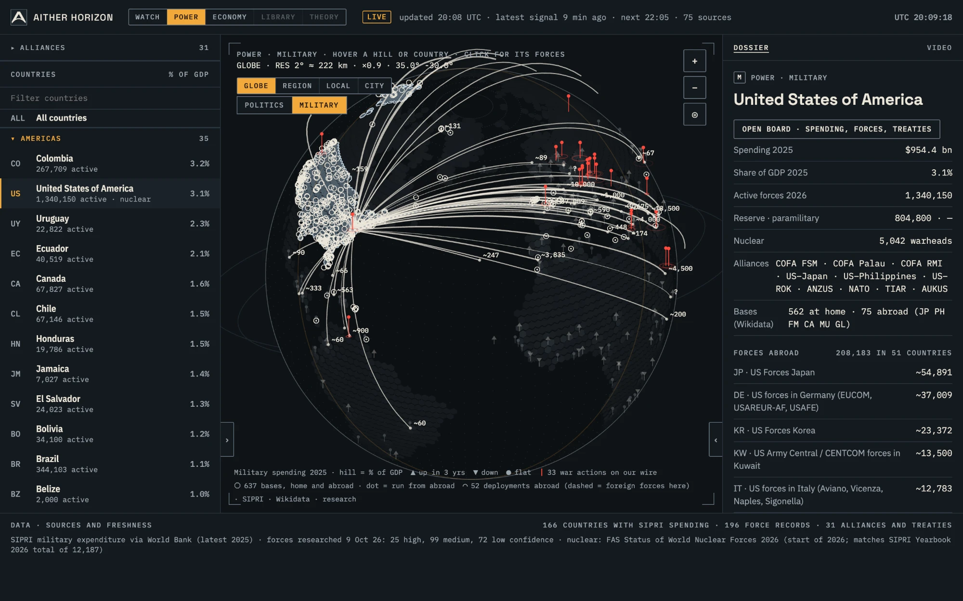963x601 pixels.
Task: Select Chile in the country list
Action: pyautogui.click(x=110, y=313)
